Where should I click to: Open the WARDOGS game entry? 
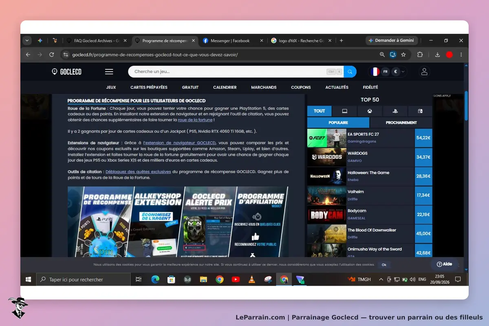tap(370, 157)
